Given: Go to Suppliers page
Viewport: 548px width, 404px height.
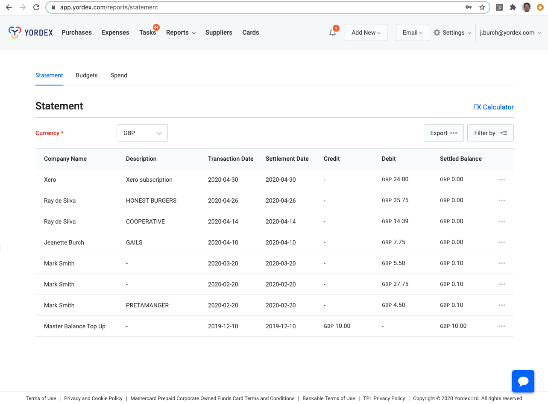Looking at the screenshot, I should (x=219, y=32).
